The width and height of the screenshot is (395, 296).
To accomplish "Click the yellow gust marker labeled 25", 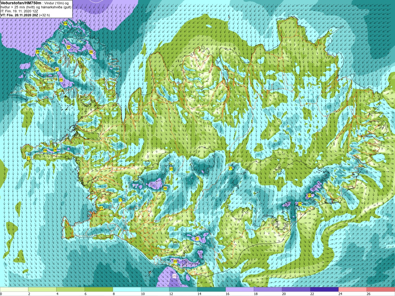I will pyautogui.click(x=171, y=169).
